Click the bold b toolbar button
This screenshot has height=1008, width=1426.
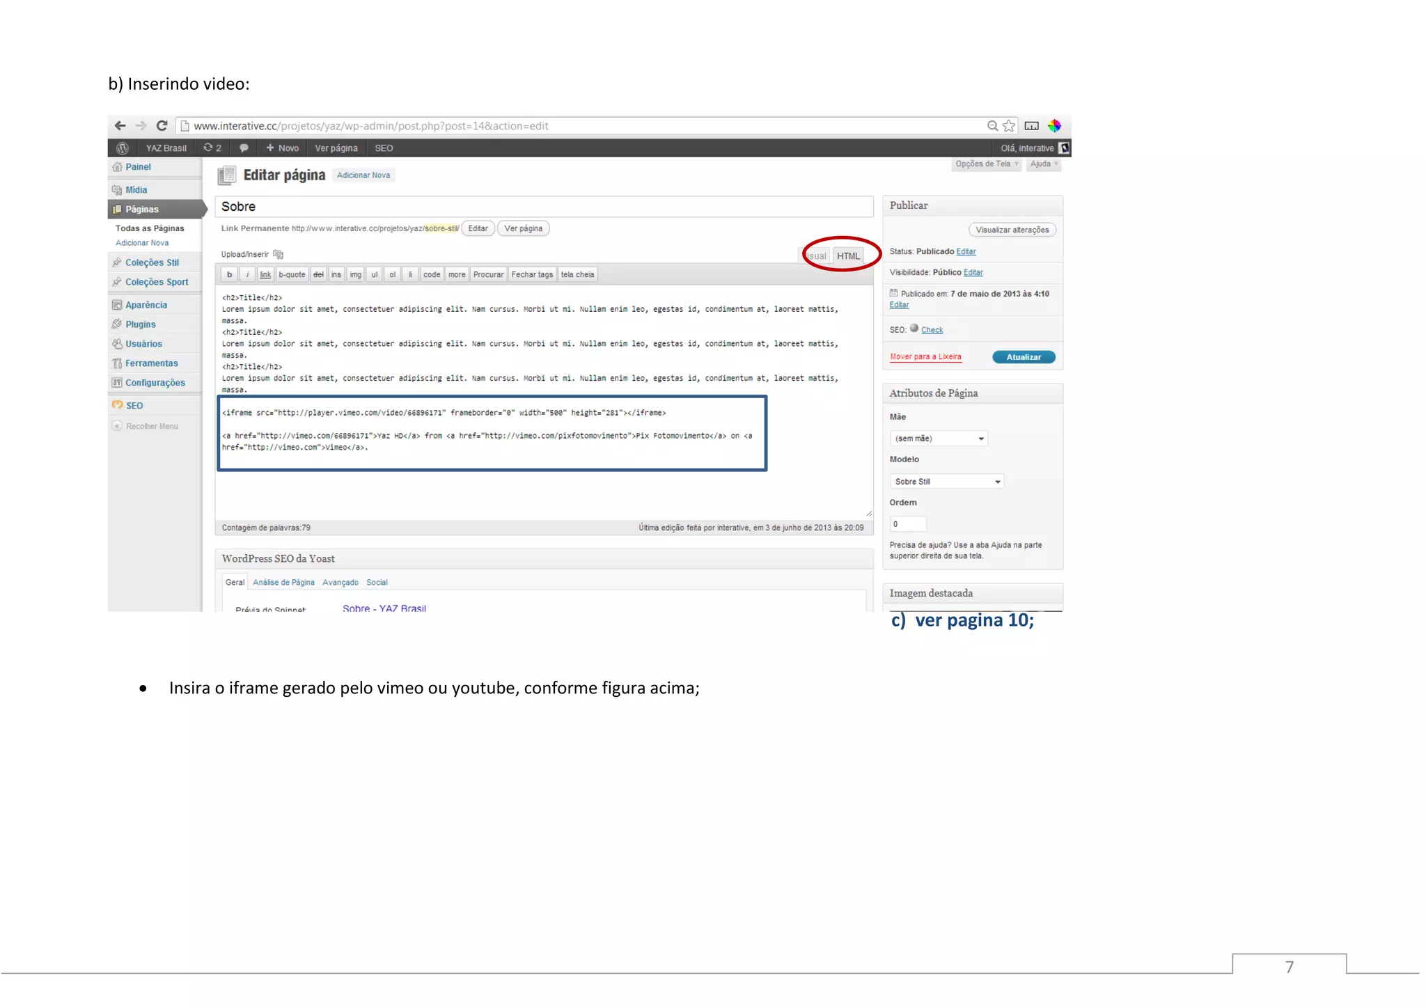(x=229, y=275)
